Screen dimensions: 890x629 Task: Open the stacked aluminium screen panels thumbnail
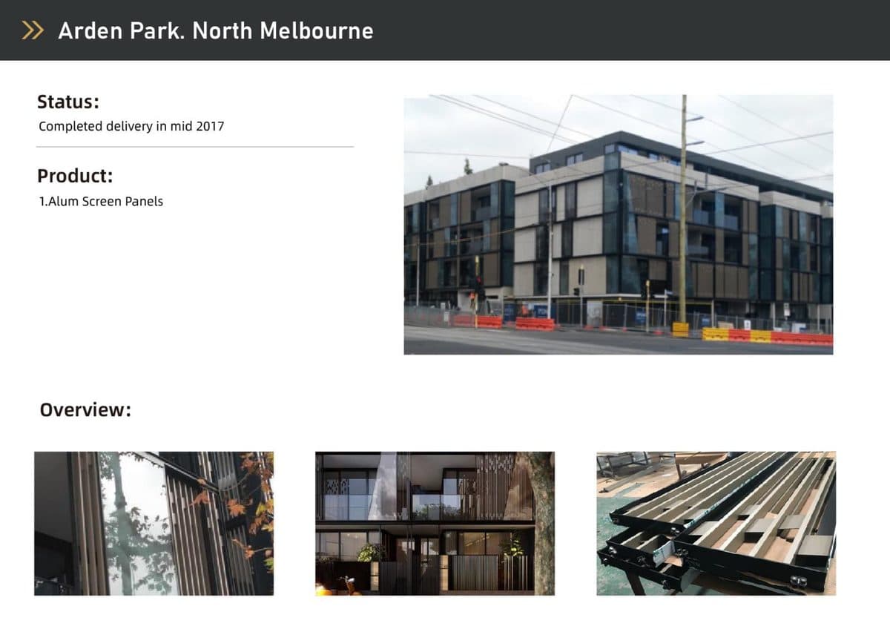click(716, 523)
